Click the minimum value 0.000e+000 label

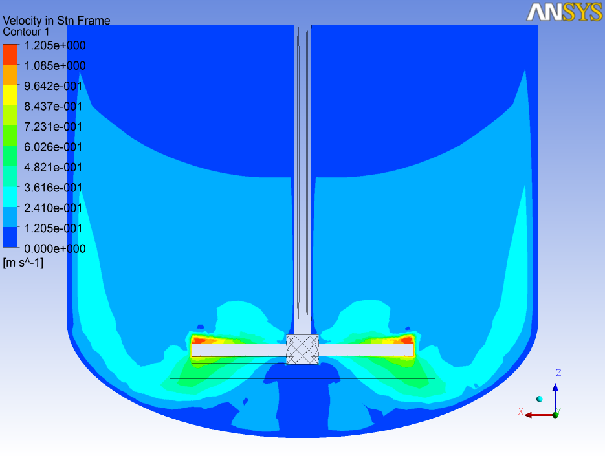[x=54, y=249]
